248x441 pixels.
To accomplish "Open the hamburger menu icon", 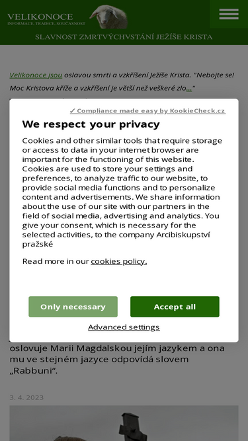I will [229, 14].
